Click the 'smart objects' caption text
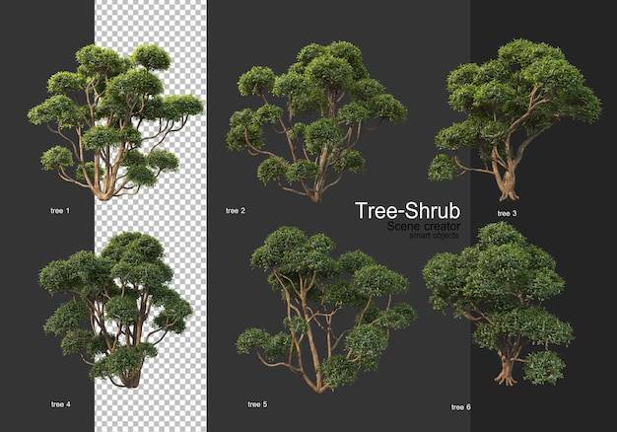The height and width of the screenshot is (432, 617). coord(434,235)
